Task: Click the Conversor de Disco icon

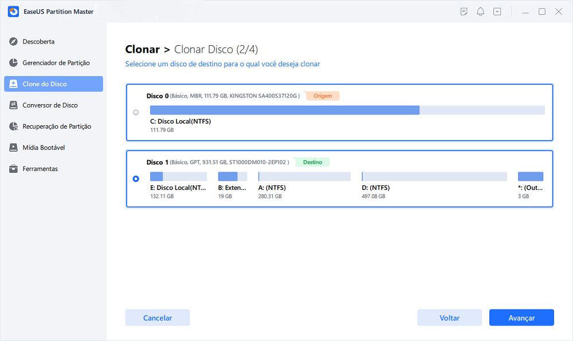Action: [14, 105]
